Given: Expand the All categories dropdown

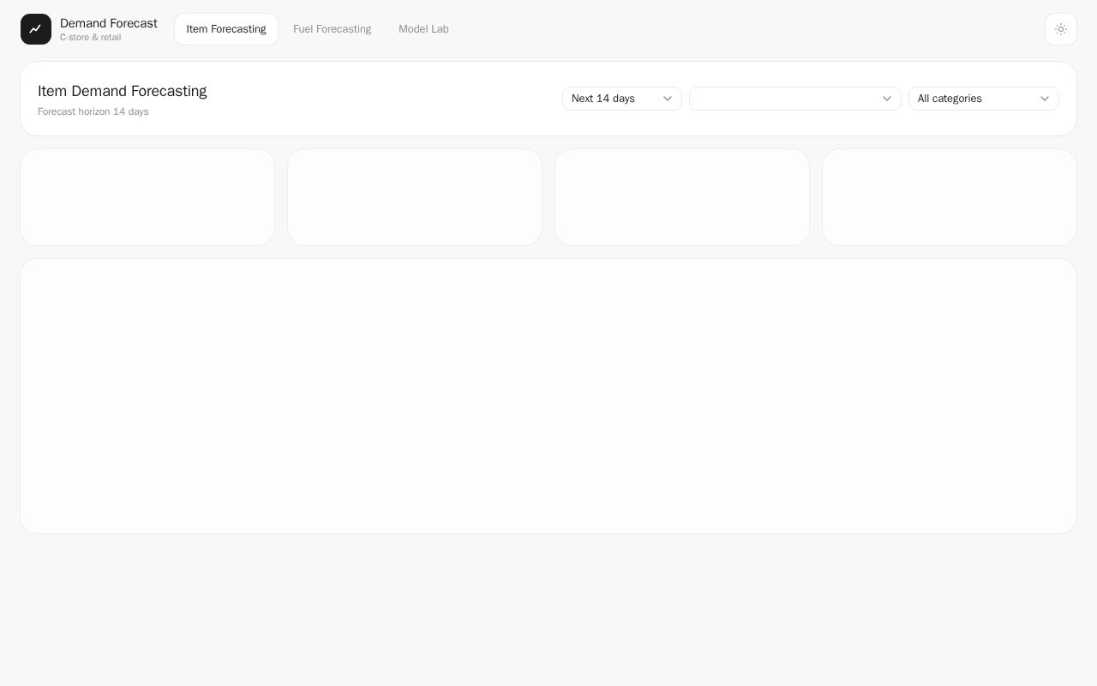Looking at the screenshot, I should (x=984, y=99).
